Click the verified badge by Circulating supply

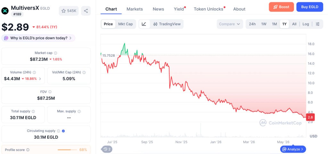63,131
